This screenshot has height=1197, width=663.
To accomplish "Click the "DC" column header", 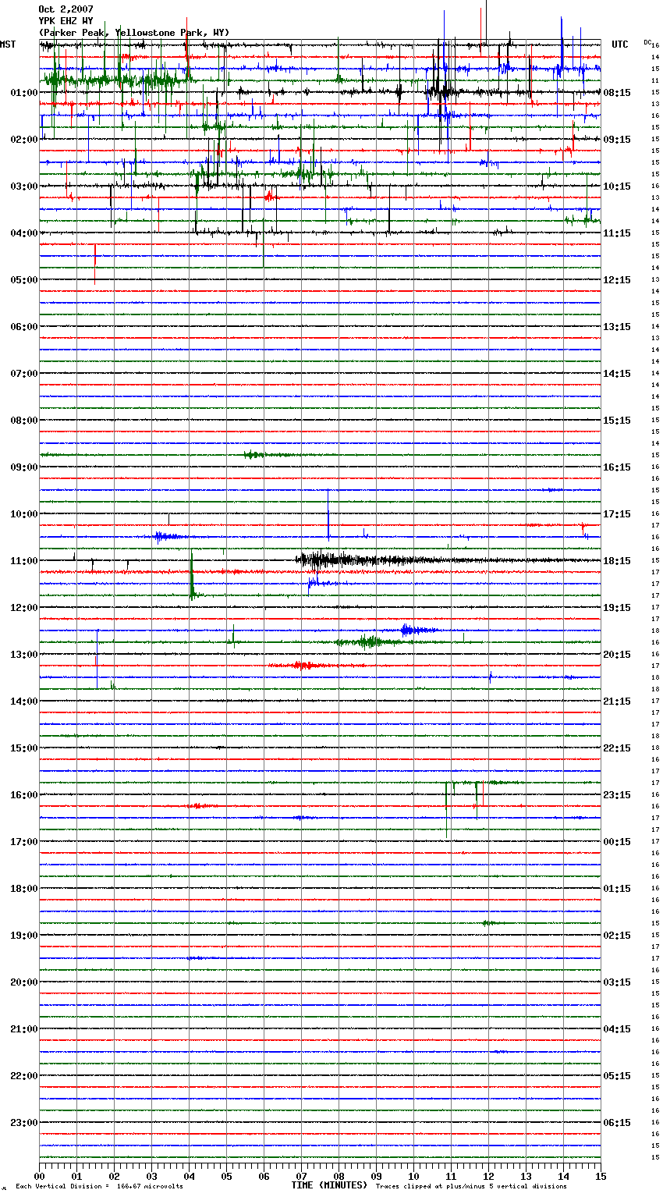I will tap(647, 42).
